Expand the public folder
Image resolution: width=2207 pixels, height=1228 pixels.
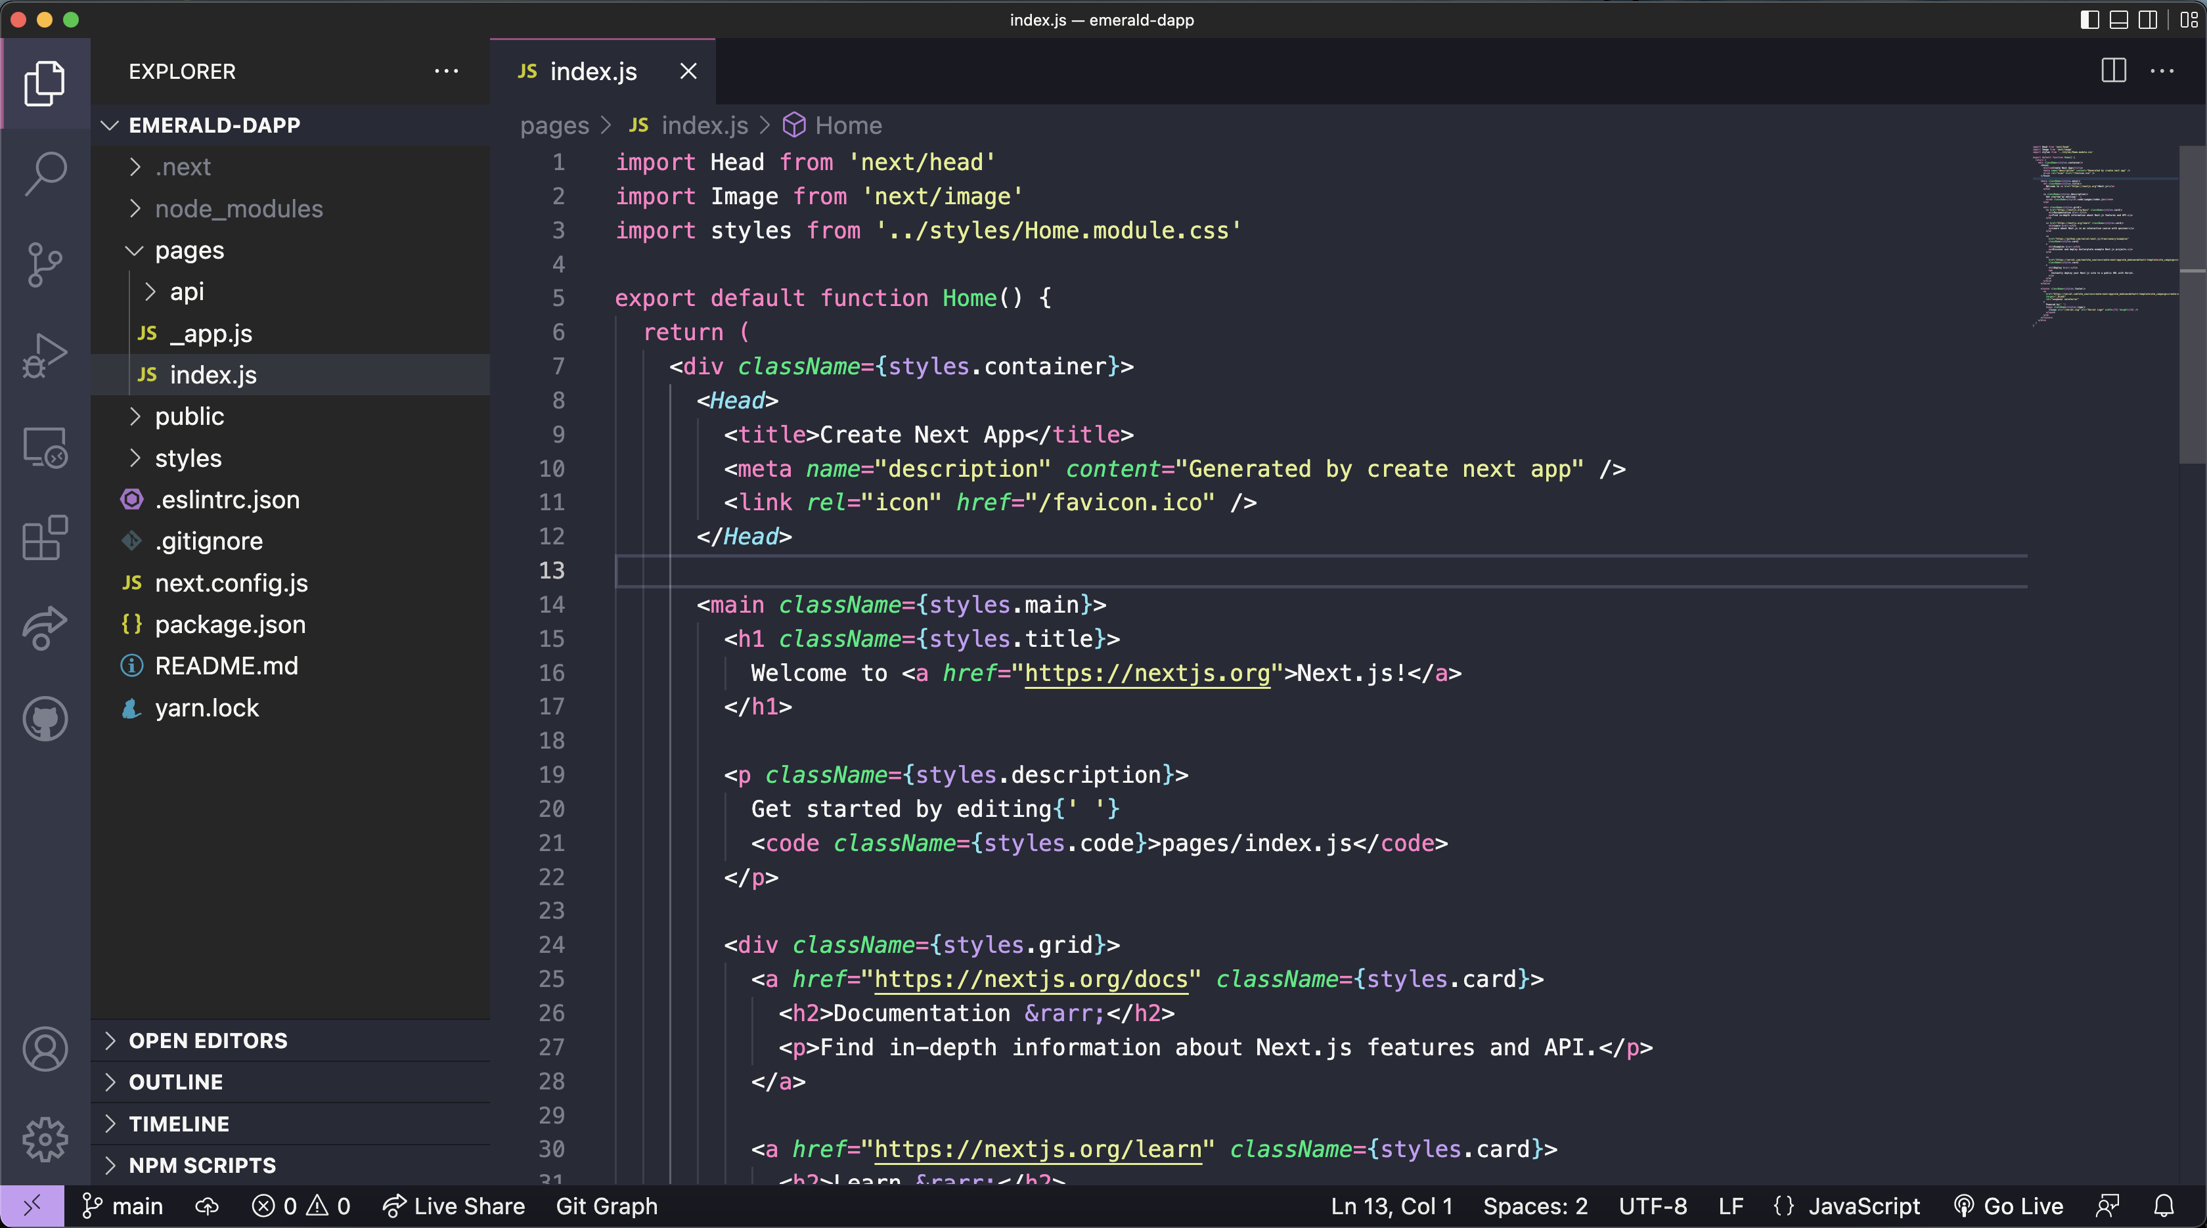[x=290, y=416]
